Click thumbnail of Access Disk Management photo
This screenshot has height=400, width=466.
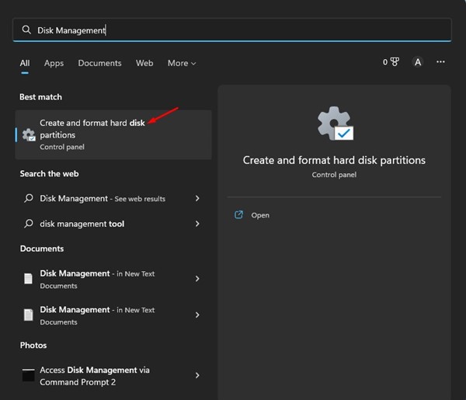pyautogui.click(x=29, y=375)
